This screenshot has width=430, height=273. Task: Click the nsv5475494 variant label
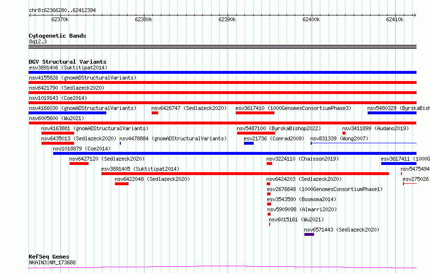click(x=415, y=169)
